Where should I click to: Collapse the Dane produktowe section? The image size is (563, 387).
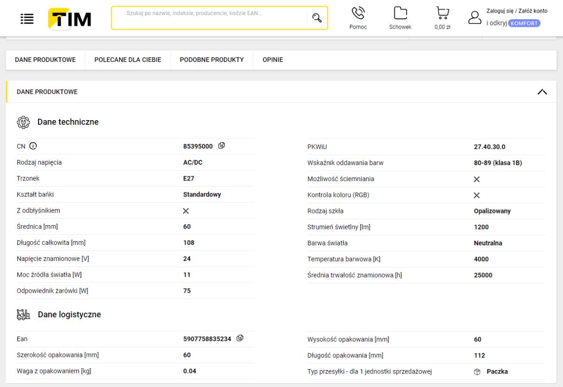pos(542,92)
